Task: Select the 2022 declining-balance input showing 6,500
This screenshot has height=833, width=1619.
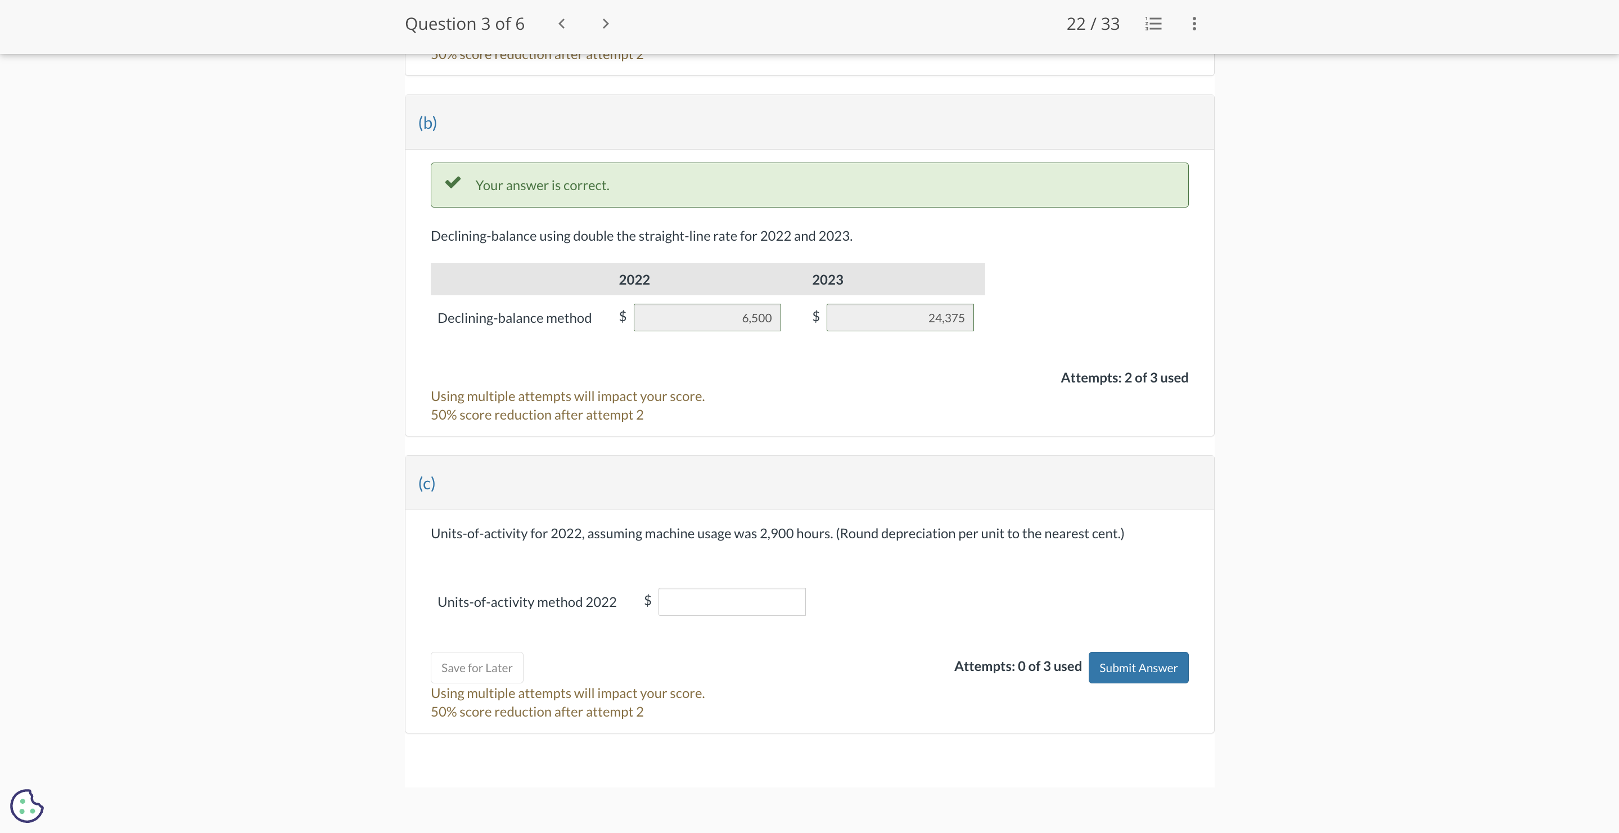Action: click(706, 317)
